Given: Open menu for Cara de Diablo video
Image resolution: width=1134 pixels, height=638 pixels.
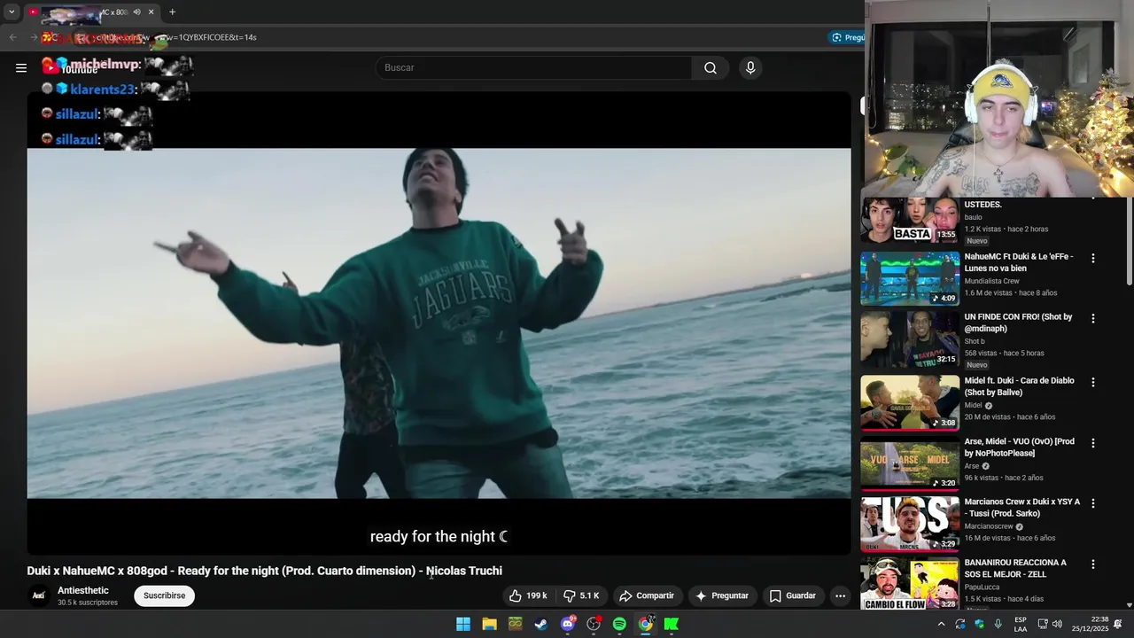Looking at the screenshot, I should click(x=1092, y=383).
